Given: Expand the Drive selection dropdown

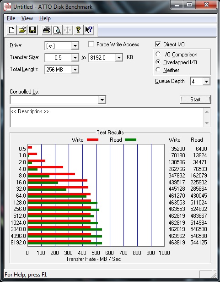Looking at the screenshot, I should (x=75, y=46).
